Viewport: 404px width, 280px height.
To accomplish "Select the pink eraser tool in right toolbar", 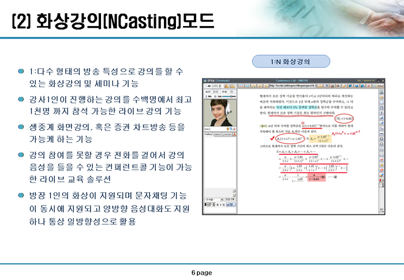I will coord(381,170).
